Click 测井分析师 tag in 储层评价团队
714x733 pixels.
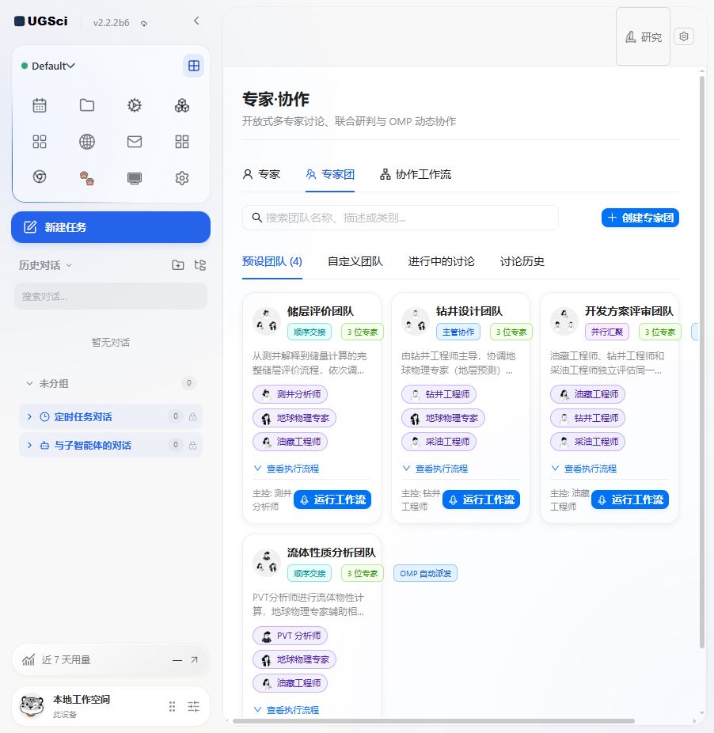(x=290, y=394)
